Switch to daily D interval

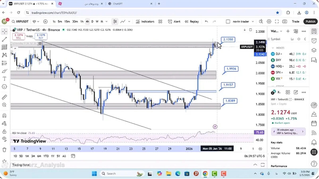(93, 21)
